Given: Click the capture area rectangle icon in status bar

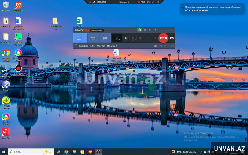Looking at the screenshot, I should [x=76, y=46].
